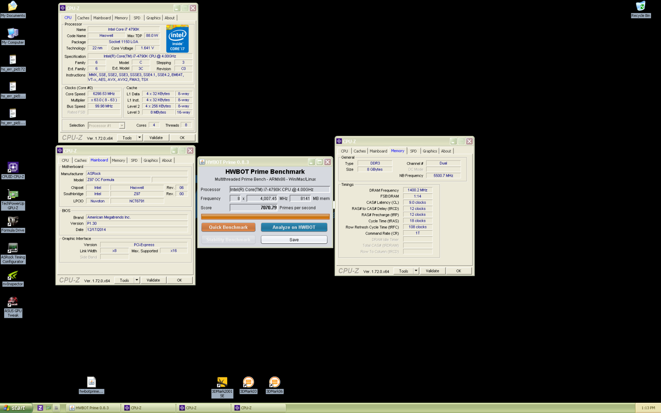Launch the 3DMark06 shortcut
The height and width of the screenshot is (413, 661).
coord(274,385)
